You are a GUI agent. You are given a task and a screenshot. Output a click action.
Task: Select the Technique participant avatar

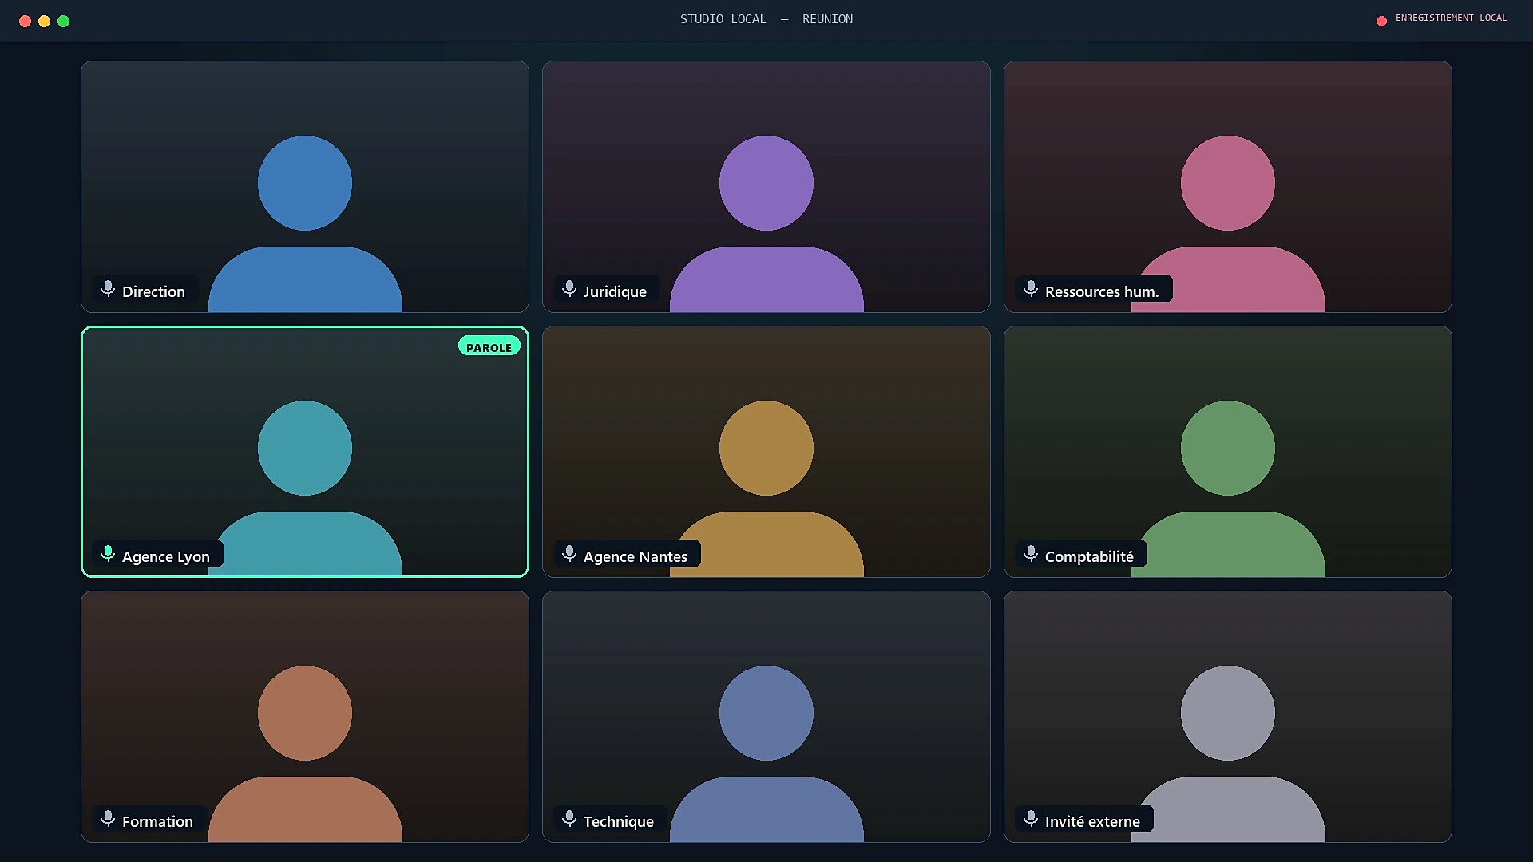766,753
